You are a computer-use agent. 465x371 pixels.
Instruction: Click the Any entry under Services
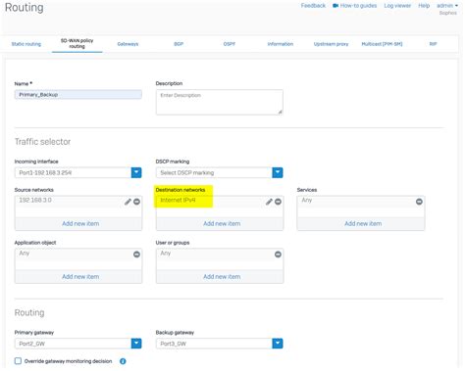[307, 200]
